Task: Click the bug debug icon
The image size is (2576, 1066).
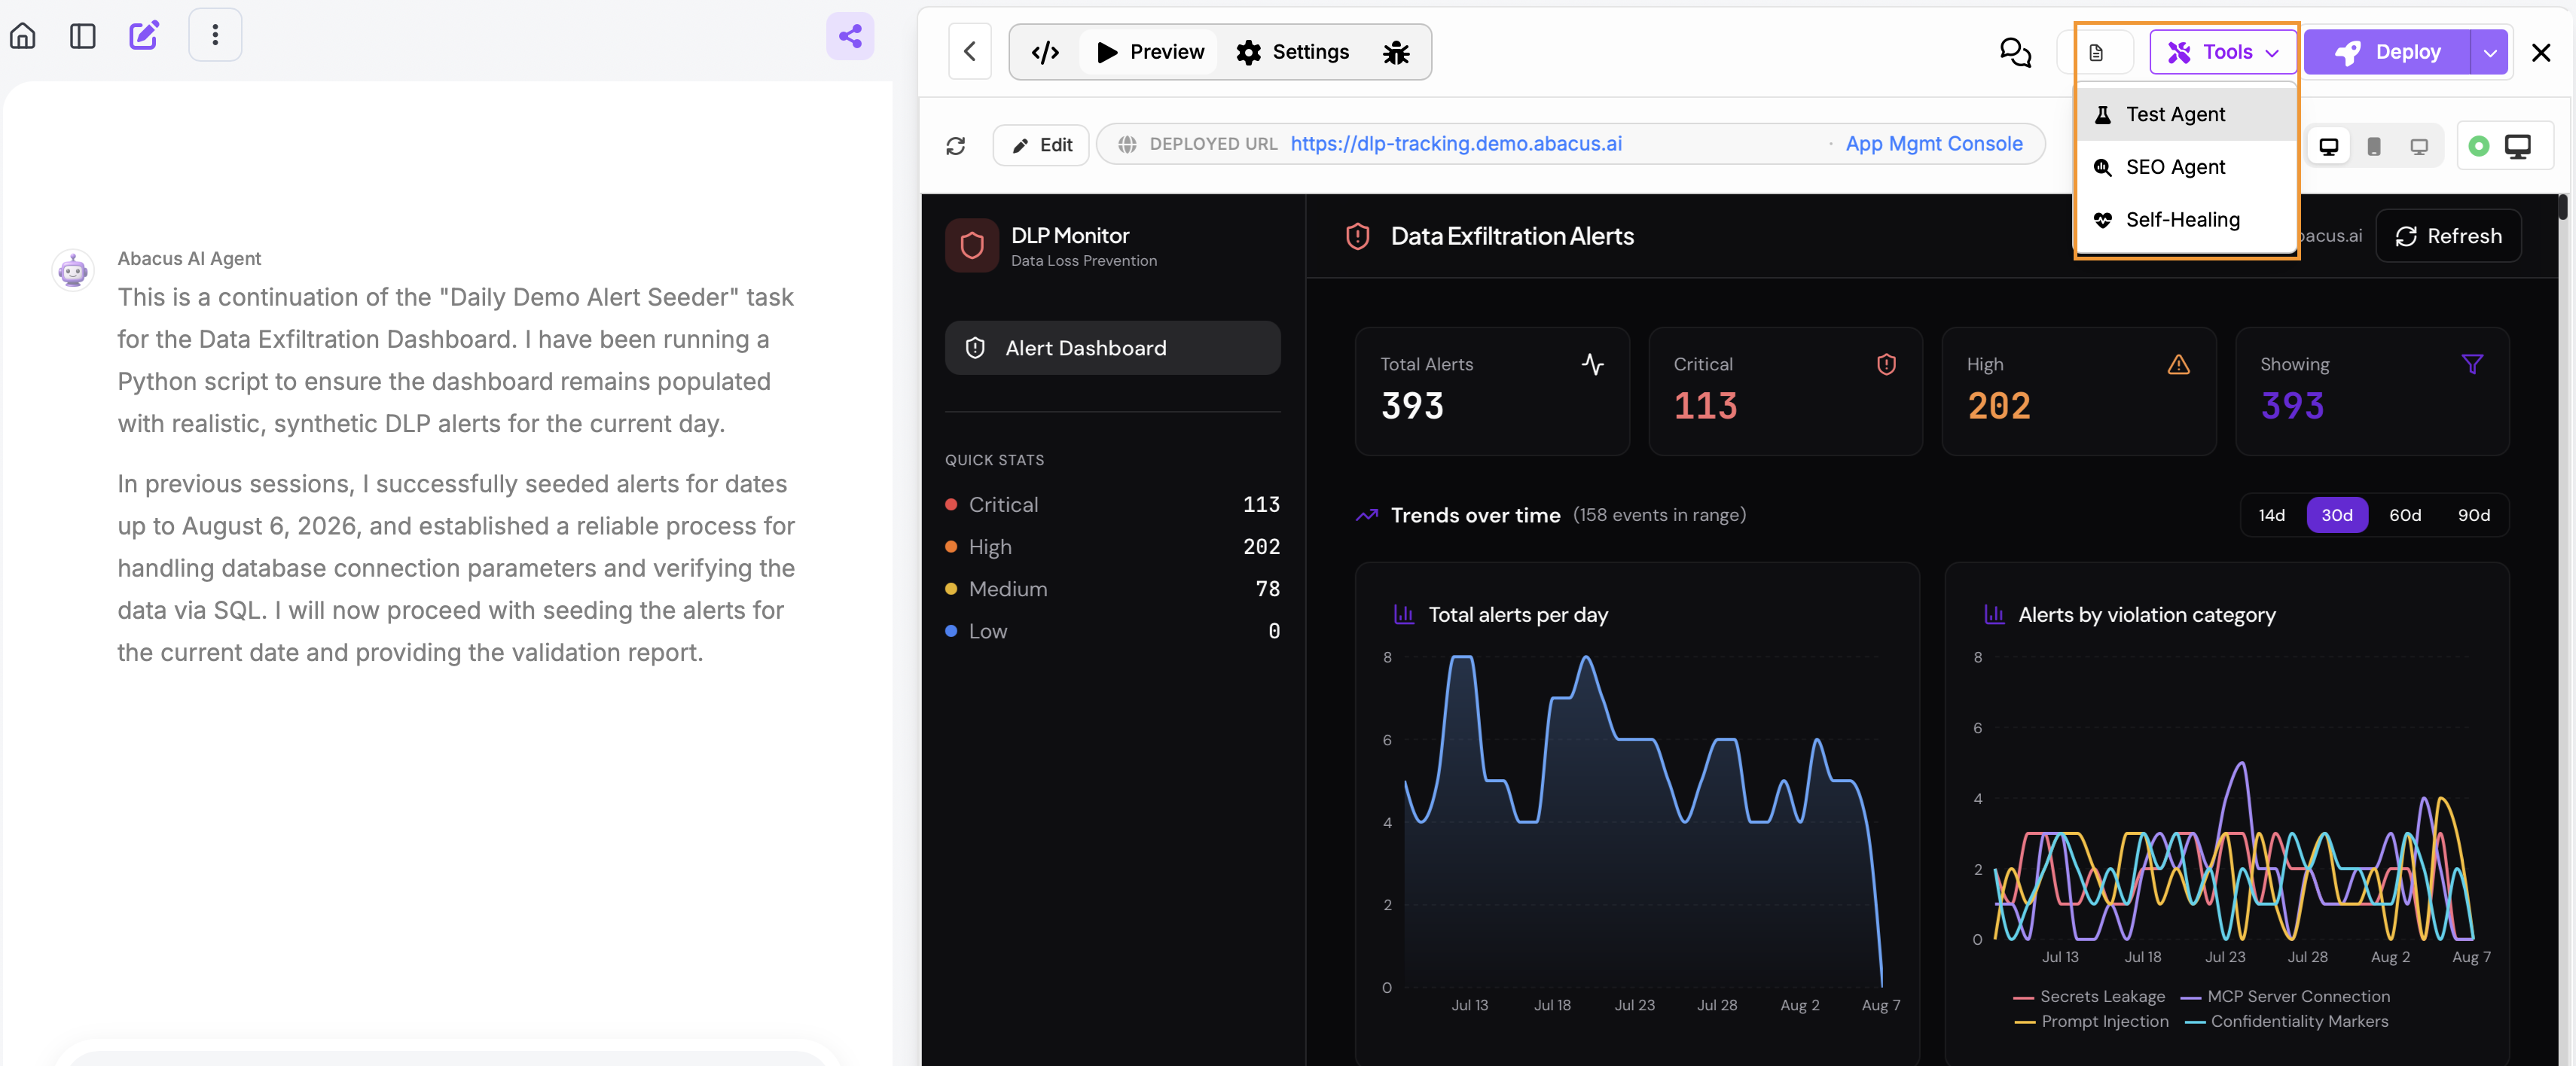Action: click(1396, 52)
